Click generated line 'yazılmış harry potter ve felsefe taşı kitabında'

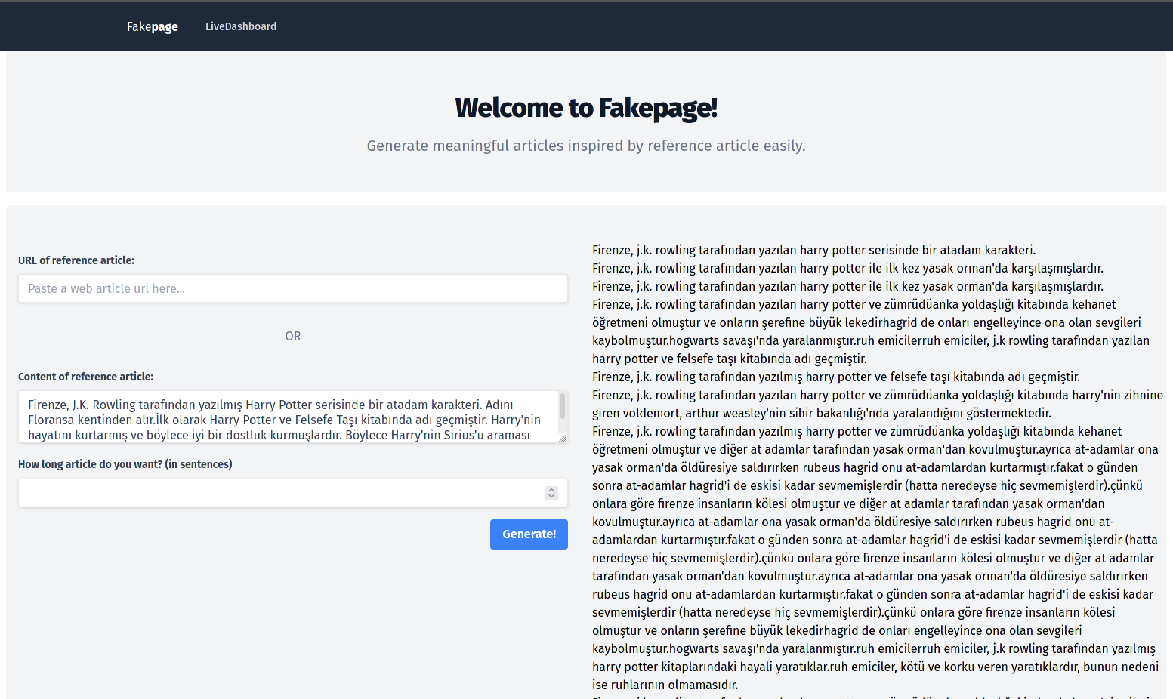coord(836,377)
